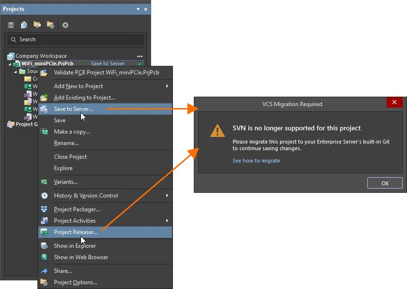The width and height of the screenshot is (407, 289).
Task: Open the Projects panel settings gear
Action: [x=65, y=25]
